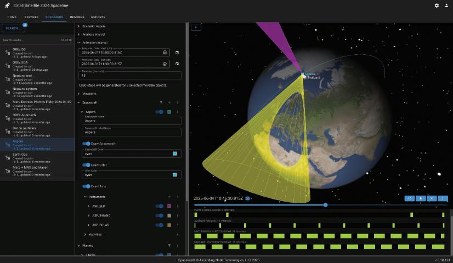
Task: Add a new spacecraft with plus icon
Action: point(169,102)
